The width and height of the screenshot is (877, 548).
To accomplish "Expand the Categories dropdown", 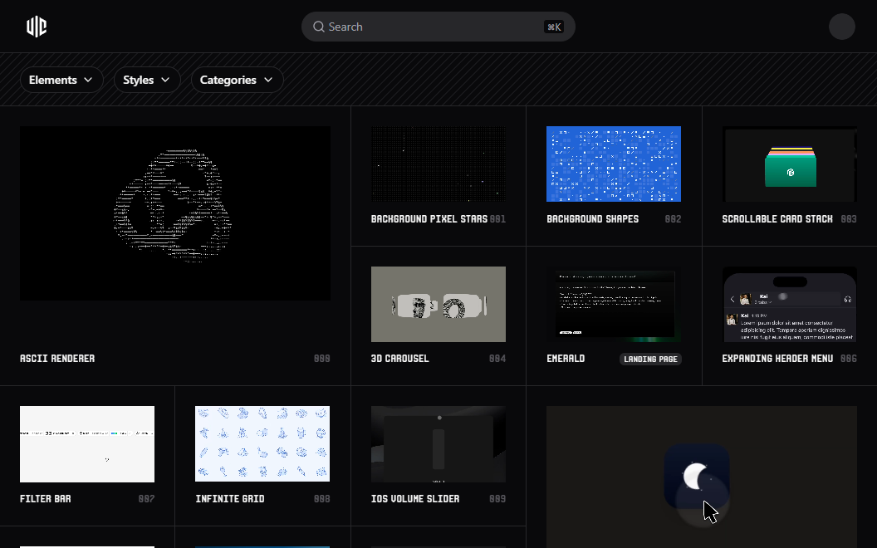I will tap(237, 80).
